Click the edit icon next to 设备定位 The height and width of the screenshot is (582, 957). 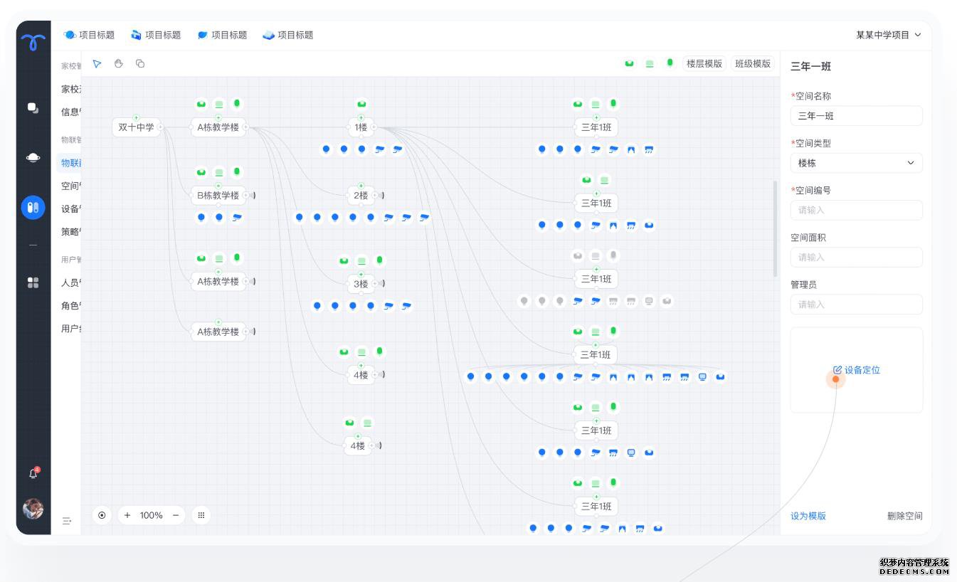[837, 370]
